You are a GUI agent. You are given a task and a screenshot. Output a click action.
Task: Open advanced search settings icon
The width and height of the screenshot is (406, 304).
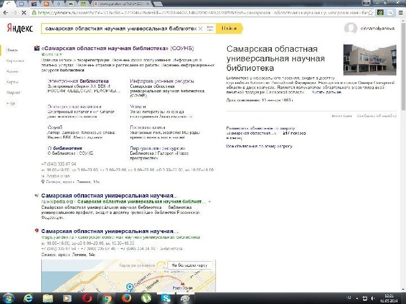click(x=210, y=29)
